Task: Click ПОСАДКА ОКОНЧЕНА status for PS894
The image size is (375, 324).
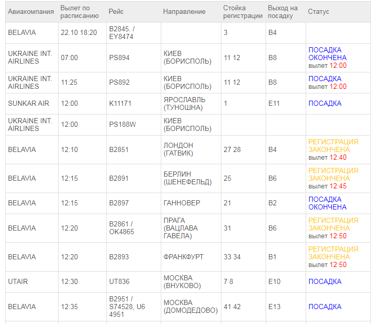Action: 327,54
